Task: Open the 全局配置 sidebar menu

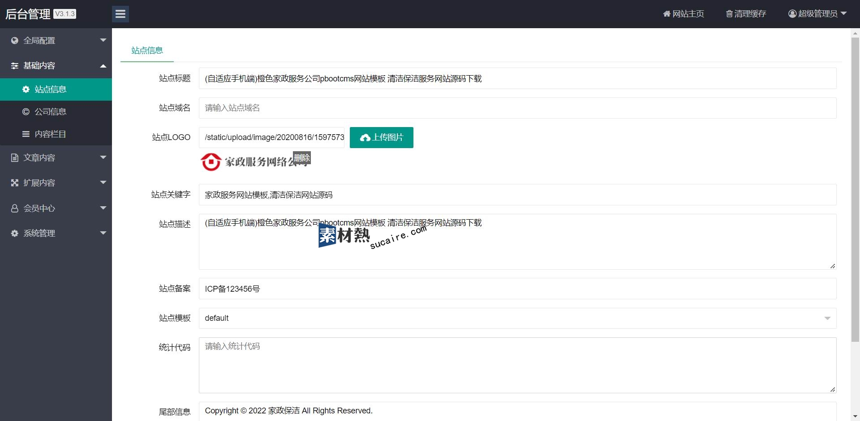Action: (56, 41)
